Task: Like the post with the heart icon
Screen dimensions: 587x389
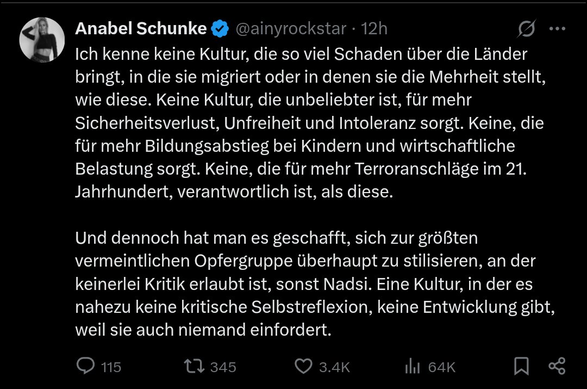Action: click(x=303, y=366)
